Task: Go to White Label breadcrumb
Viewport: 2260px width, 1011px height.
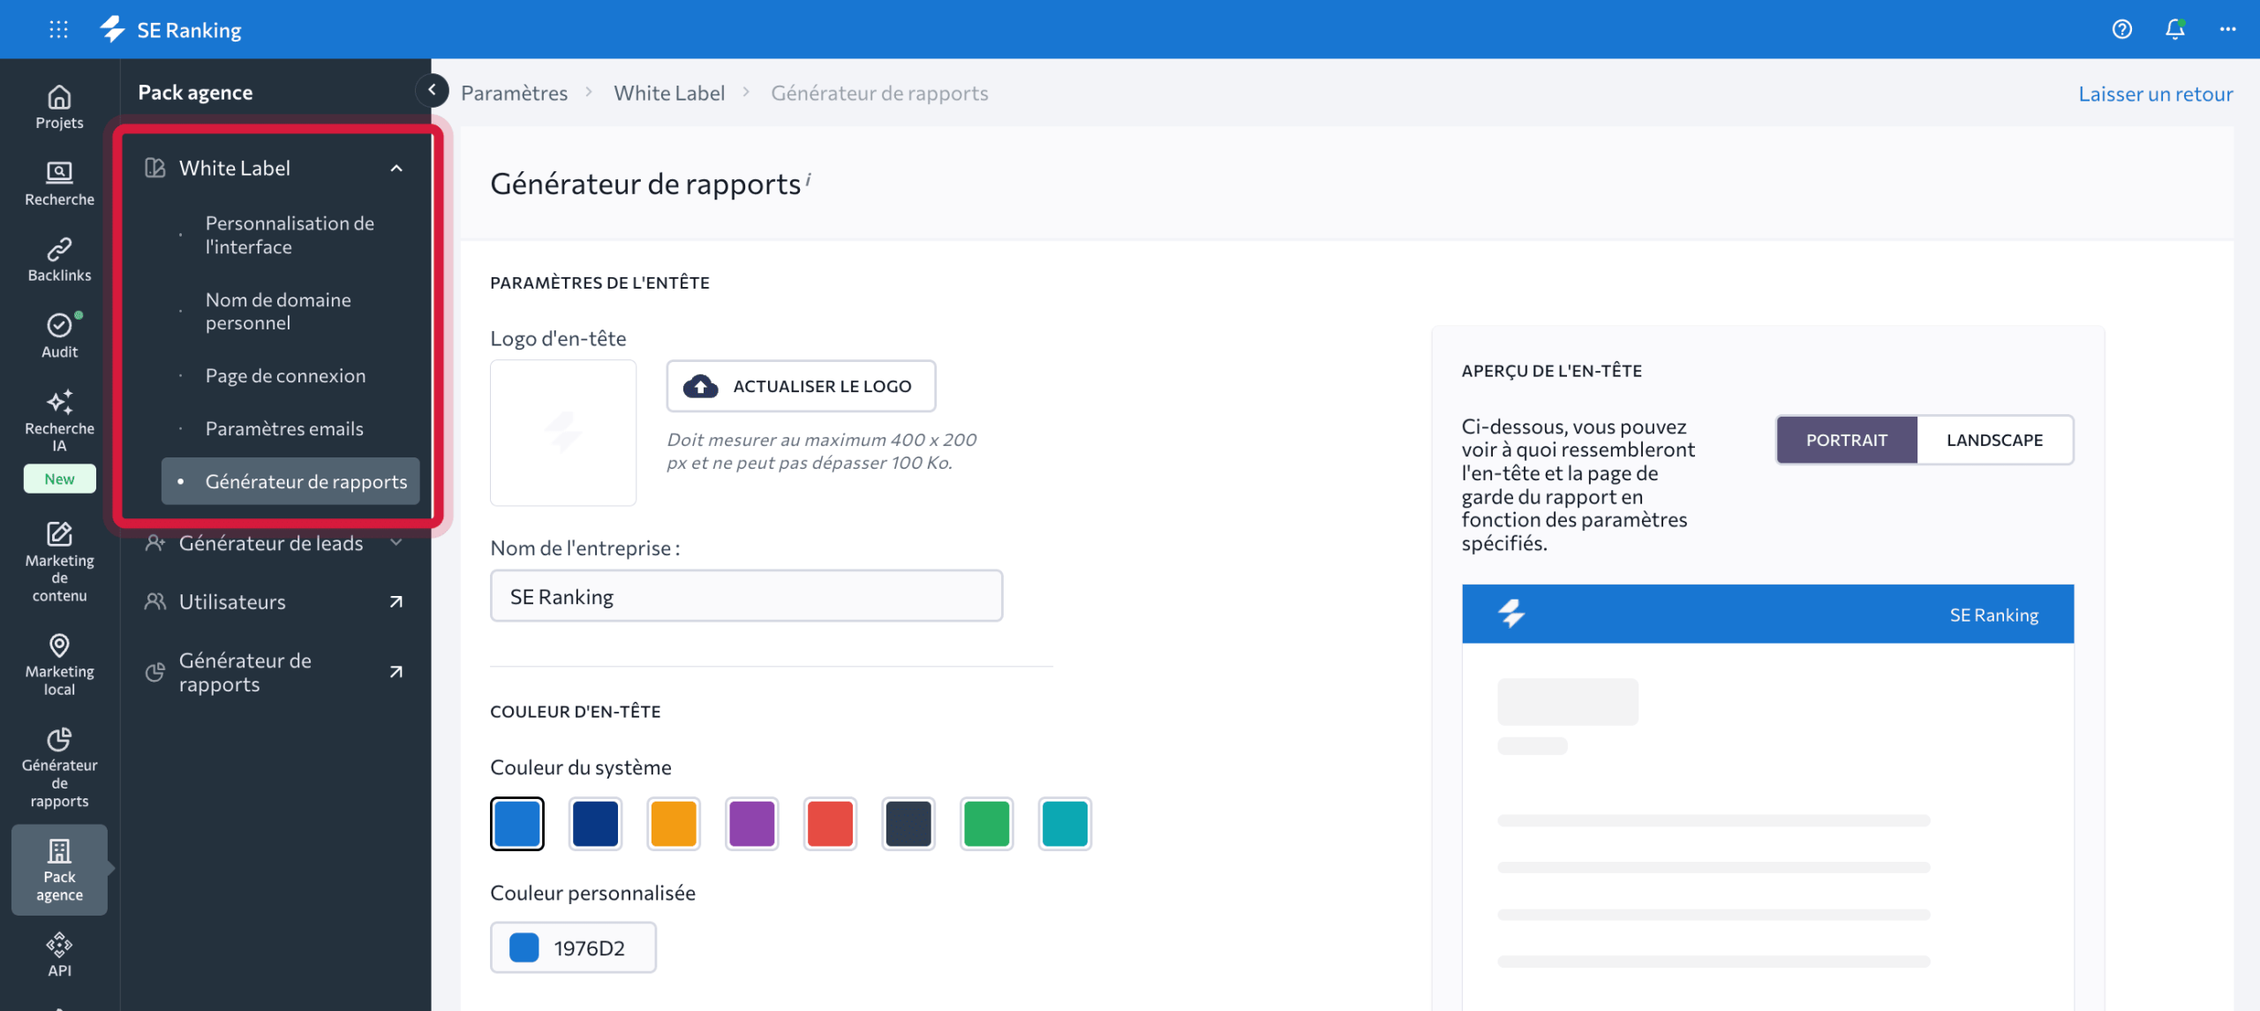Action: 669,93
